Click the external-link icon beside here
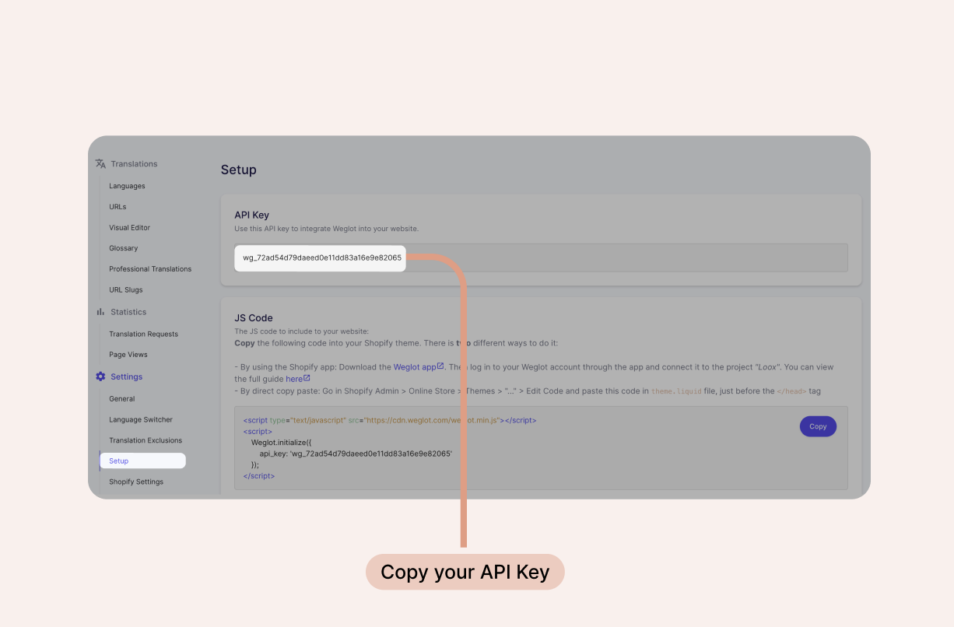This screenshot has width=954, height=627. click(x=307, y=378)
